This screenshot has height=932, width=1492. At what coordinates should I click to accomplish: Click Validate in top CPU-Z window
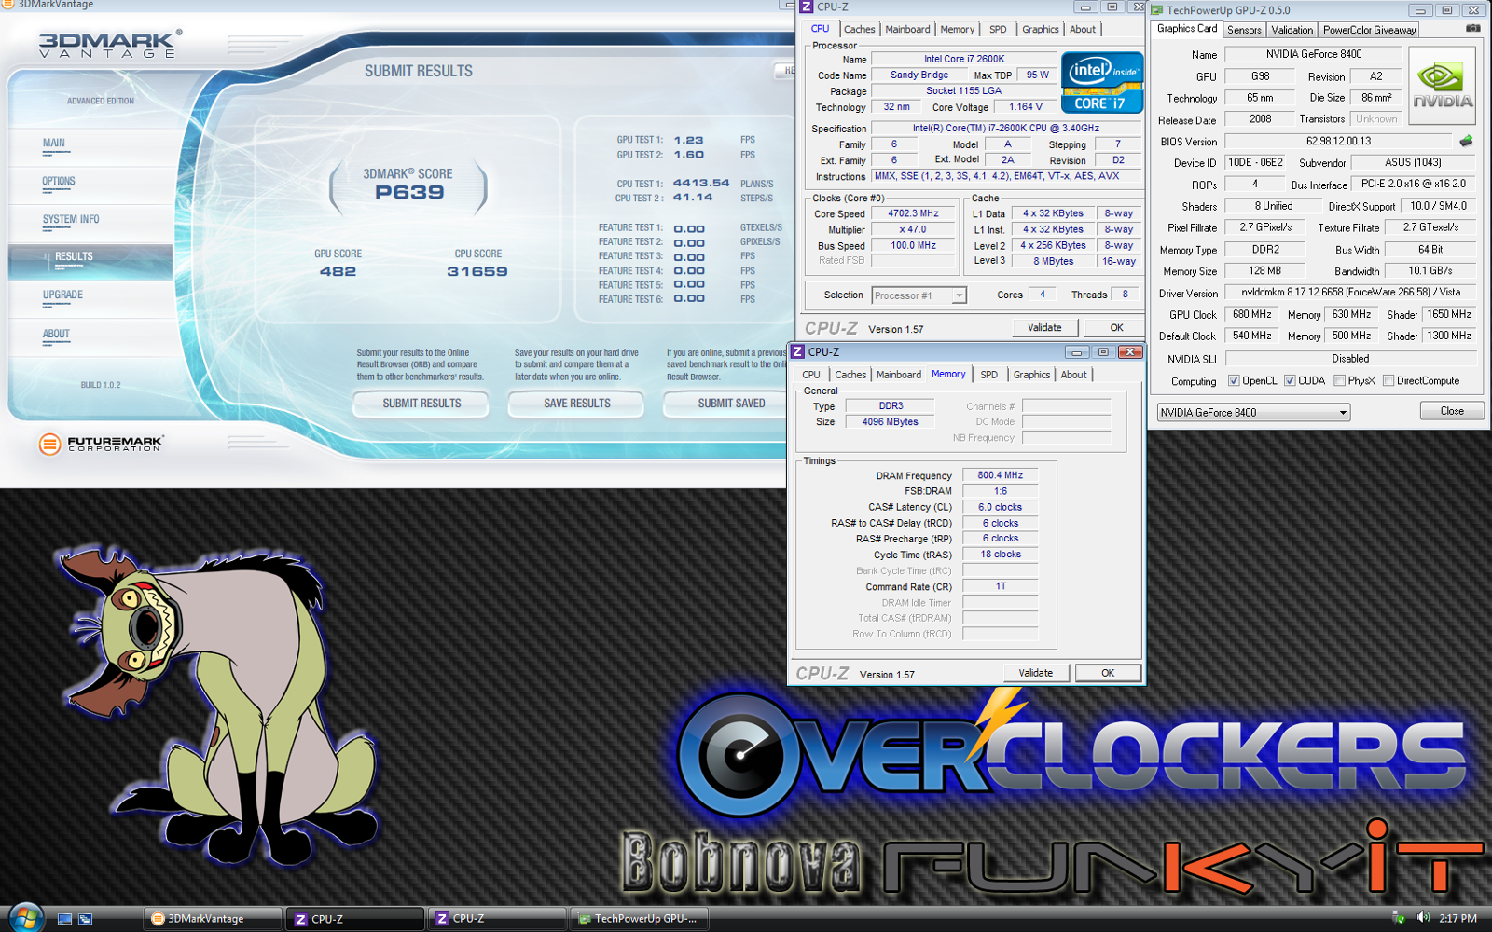[1044, 328]
